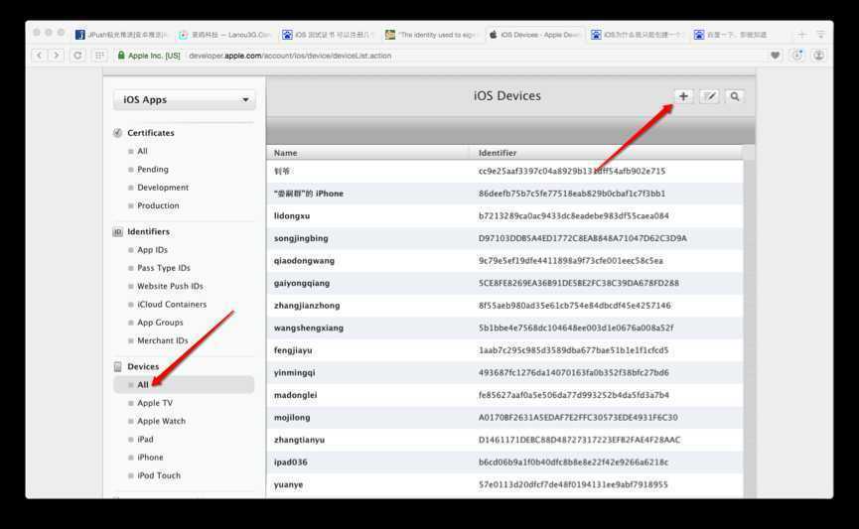
Task: Filter devices by iPod Touch
Action: tap(158, 474)
